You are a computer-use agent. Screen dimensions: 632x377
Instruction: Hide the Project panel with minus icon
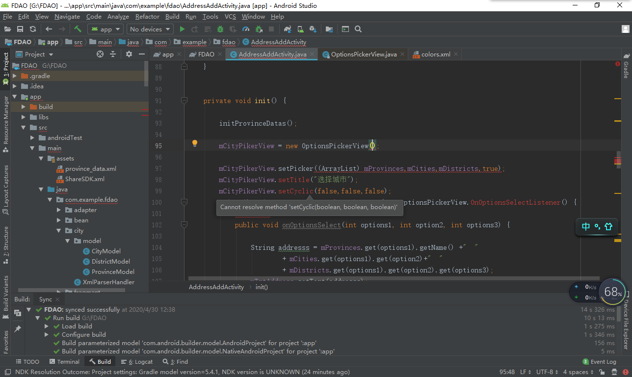142,54
